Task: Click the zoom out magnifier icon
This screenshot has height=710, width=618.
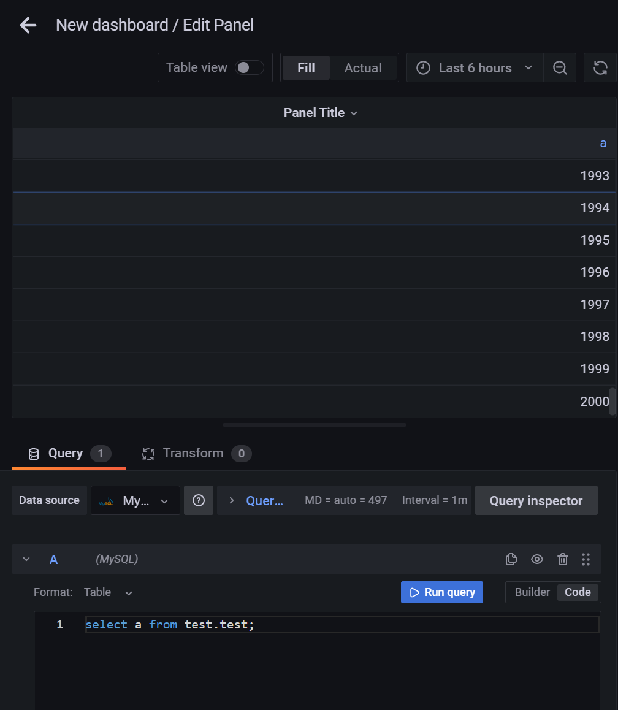Action: (559, 67)
